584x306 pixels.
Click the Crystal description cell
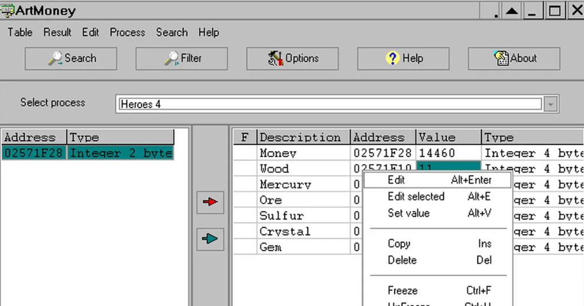(303, 231)
